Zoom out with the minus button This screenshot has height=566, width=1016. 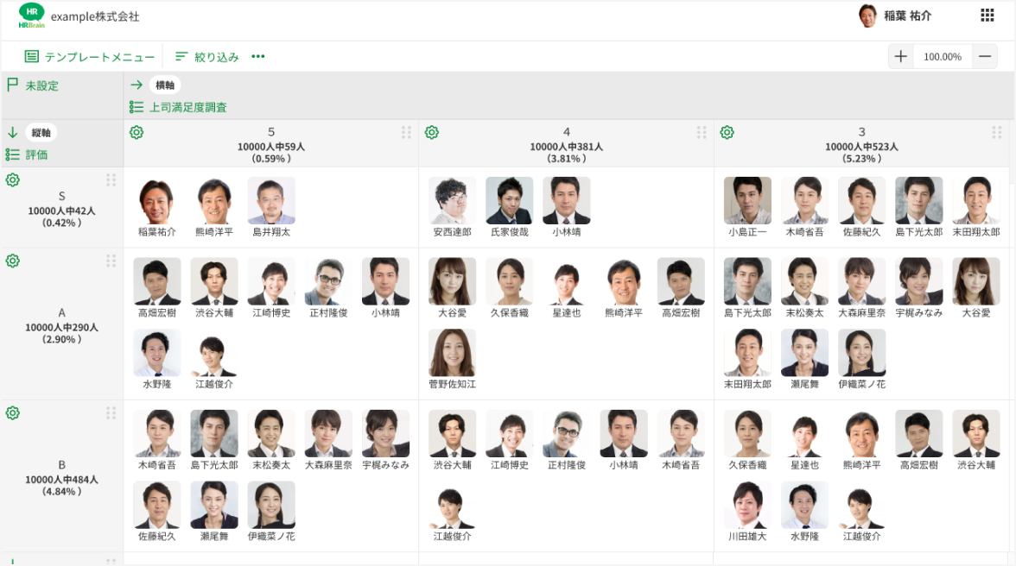[x=985, y=57]
